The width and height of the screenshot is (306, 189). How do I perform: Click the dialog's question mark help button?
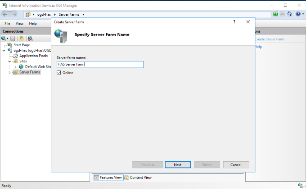tap(234, 22)
